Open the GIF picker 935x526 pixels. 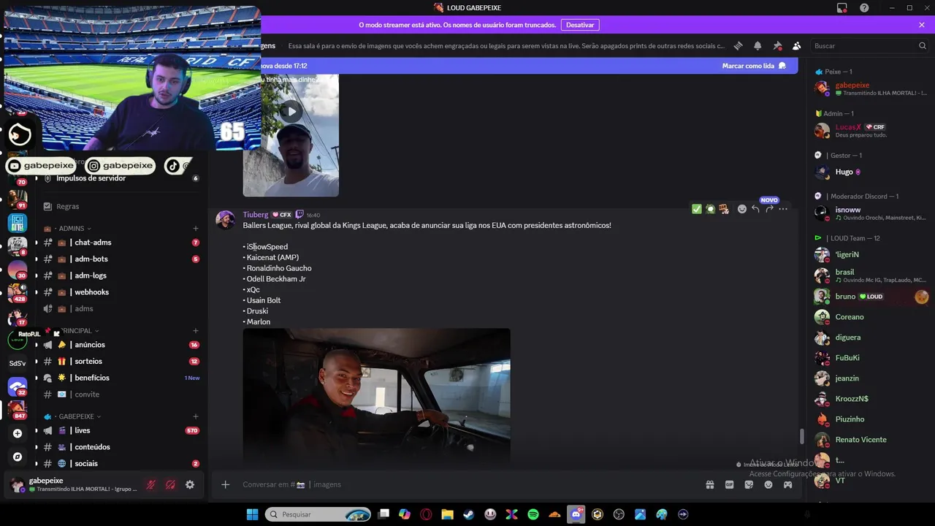(729, 484)
